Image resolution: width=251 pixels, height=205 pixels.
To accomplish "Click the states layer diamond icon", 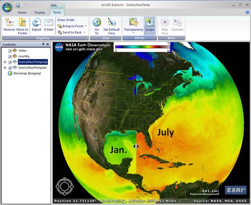I will 15,50.
